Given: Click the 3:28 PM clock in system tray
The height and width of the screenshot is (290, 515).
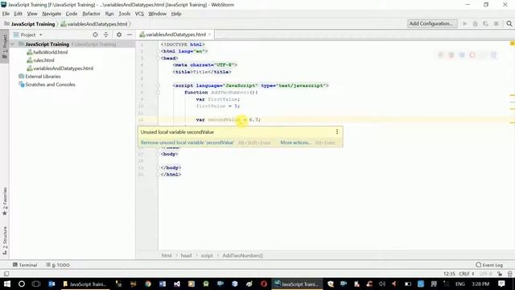Looking at the screenshot, I should click(480, 284).
